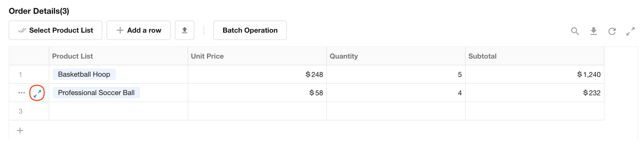
Task: Open the Professional Soccer Ball product tag
Action: pyautogui.click(x=96, y=93)
